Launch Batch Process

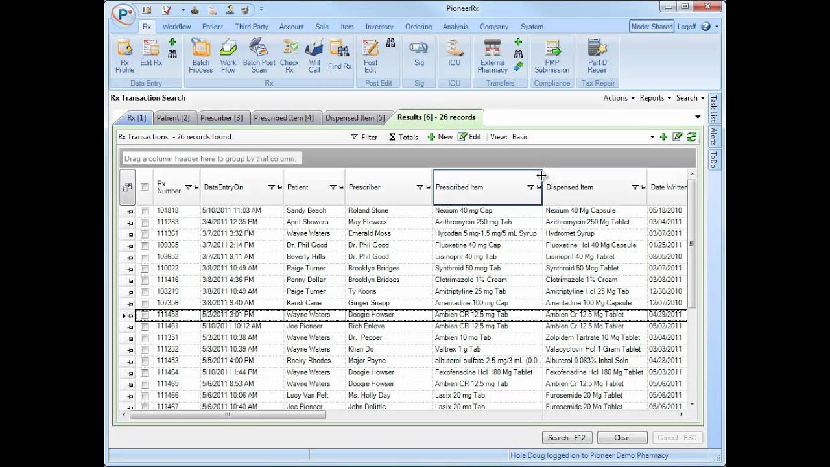click(x=200, y=56)
